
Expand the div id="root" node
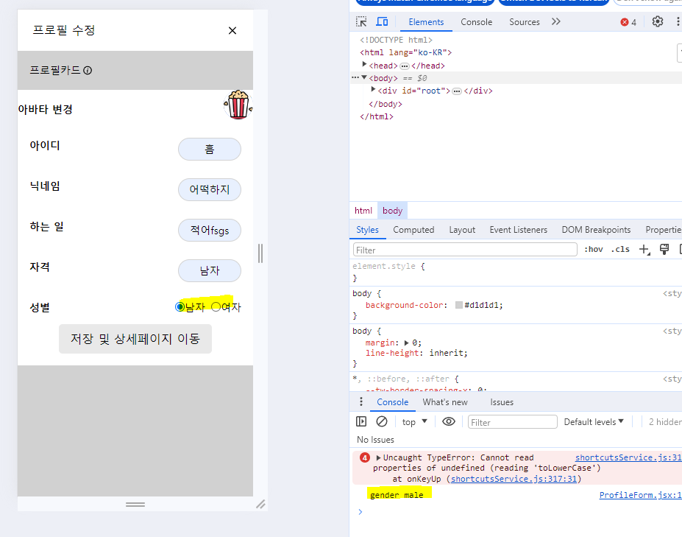(x=373, y=90)
